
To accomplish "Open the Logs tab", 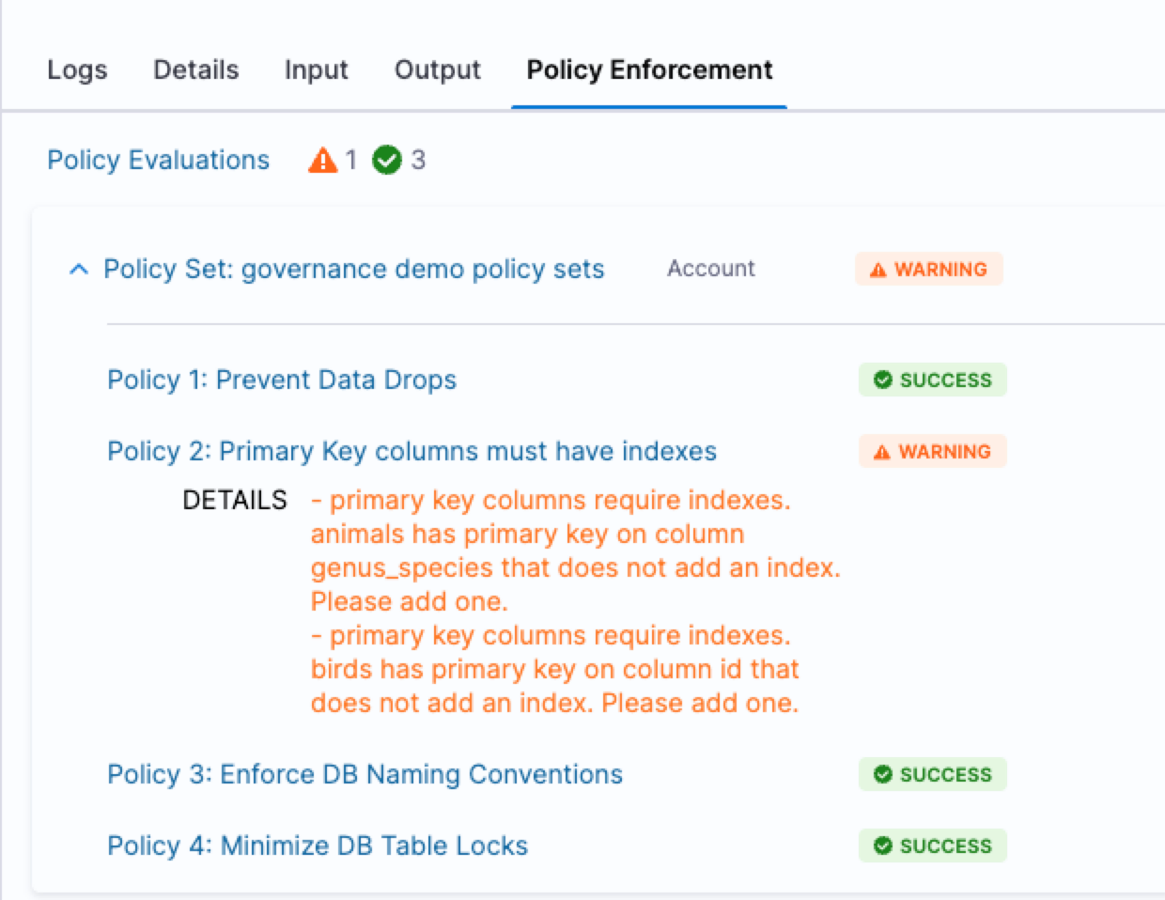I will tap(77, 70).
